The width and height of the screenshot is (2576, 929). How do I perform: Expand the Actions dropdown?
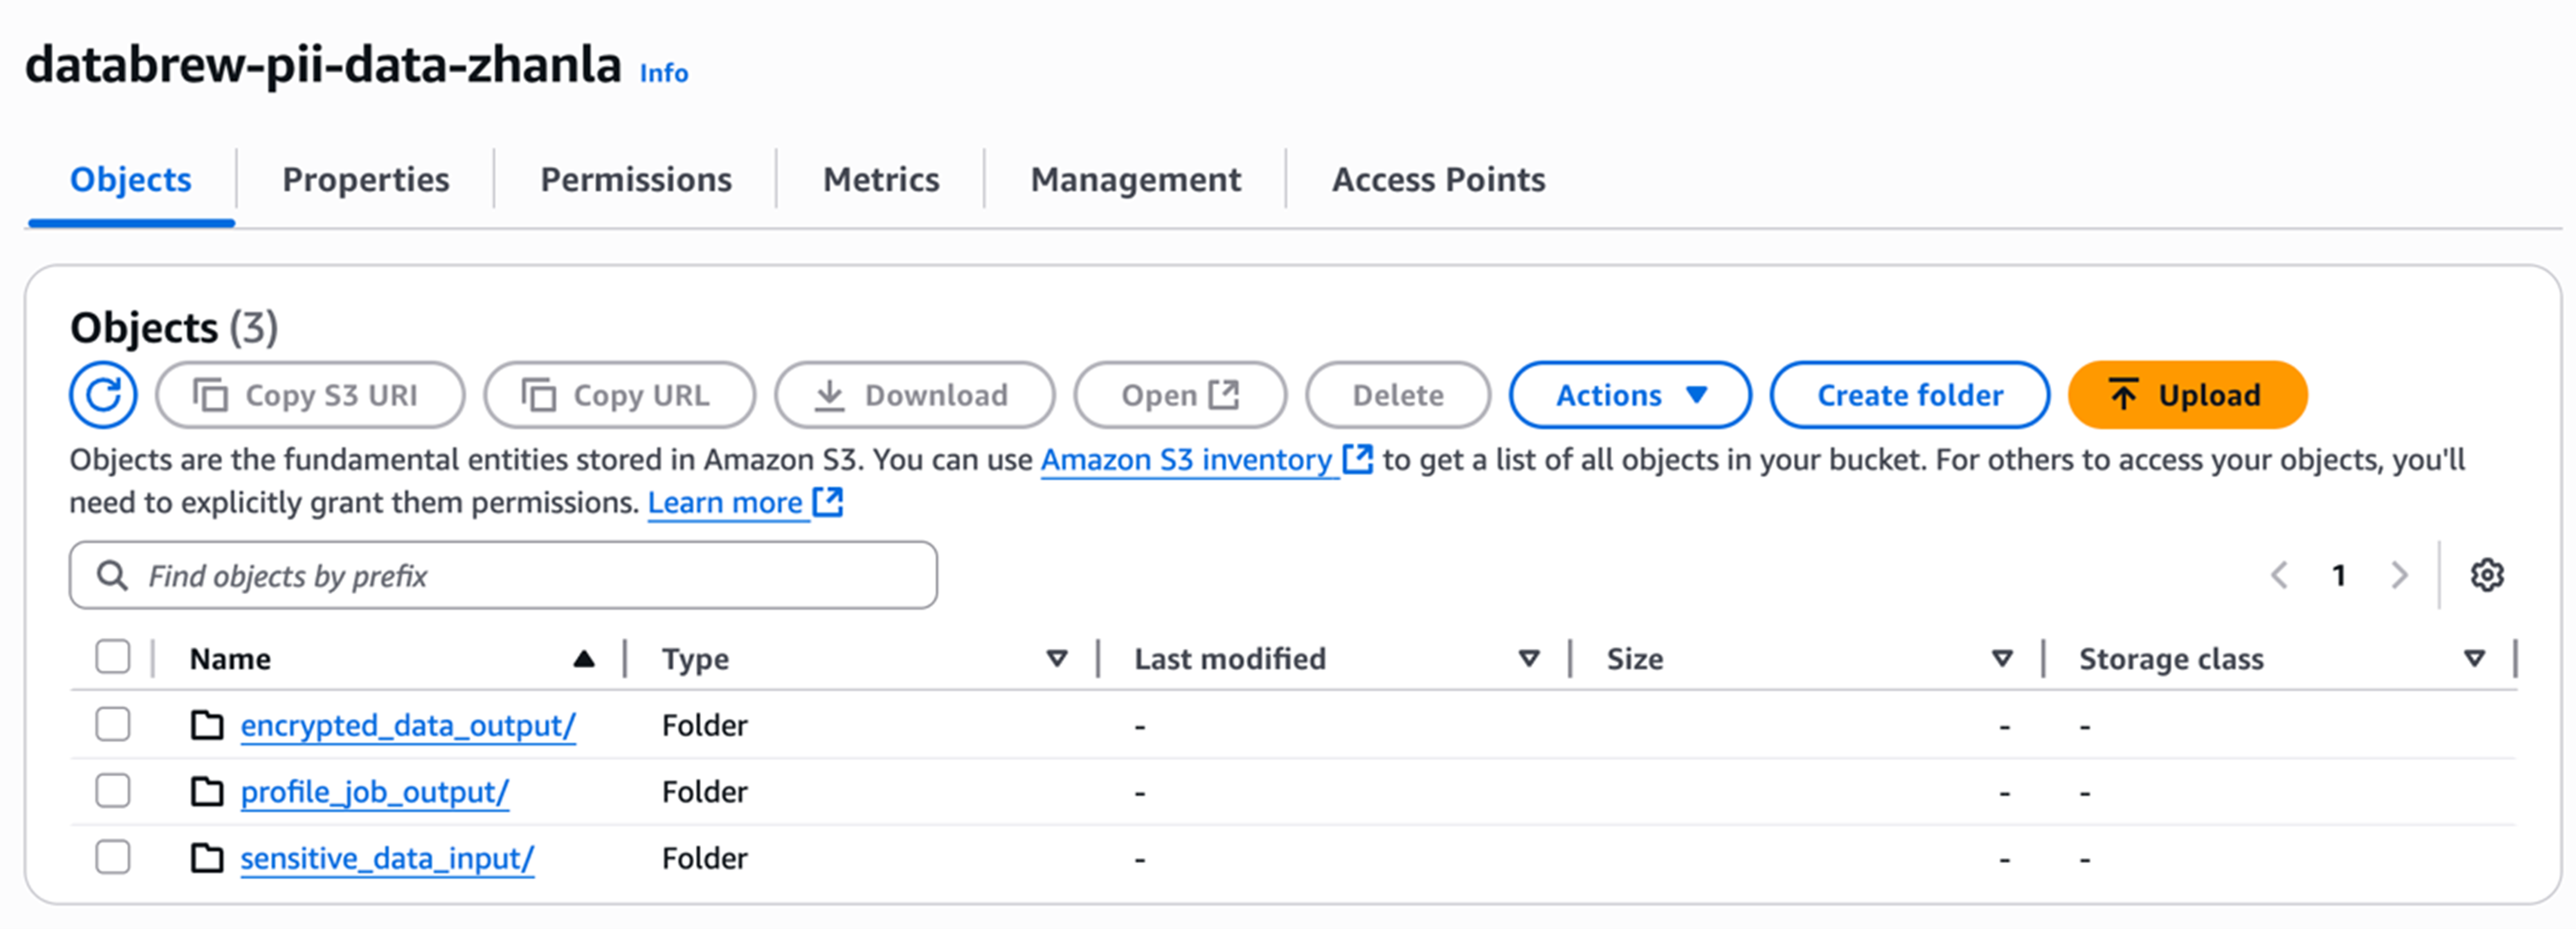(1629, 395)
